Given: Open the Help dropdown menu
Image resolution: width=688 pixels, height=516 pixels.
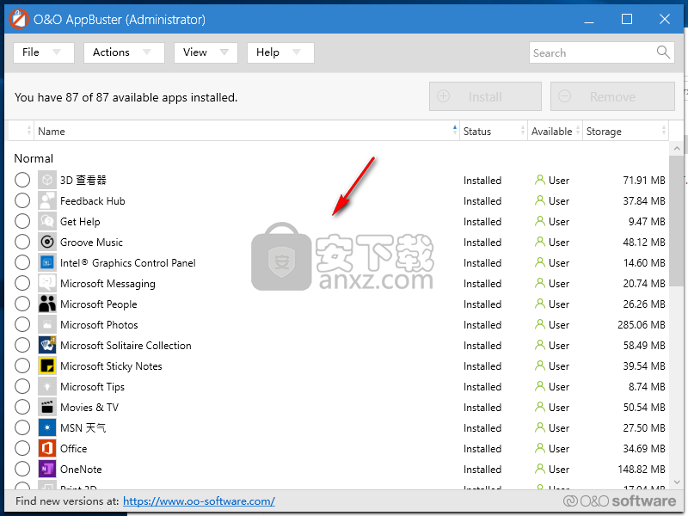Looking at the screenshot, I should [x=280, y=52].
